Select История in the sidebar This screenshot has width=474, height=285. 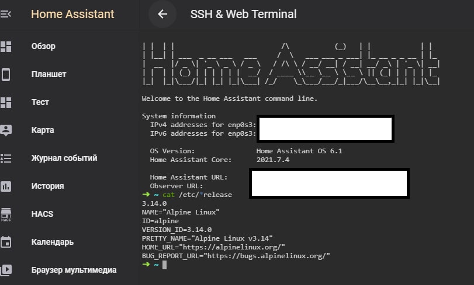[x=47, y=187]
